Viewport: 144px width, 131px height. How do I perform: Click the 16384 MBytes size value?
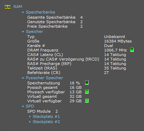pos(118,41)
